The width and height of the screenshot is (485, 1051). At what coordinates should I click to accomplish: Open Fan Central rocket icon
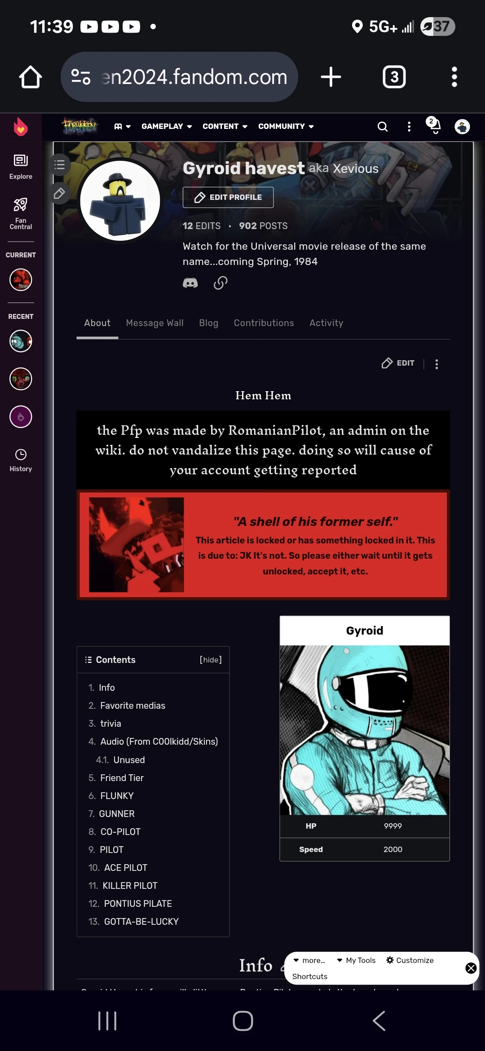click(21, 213)
